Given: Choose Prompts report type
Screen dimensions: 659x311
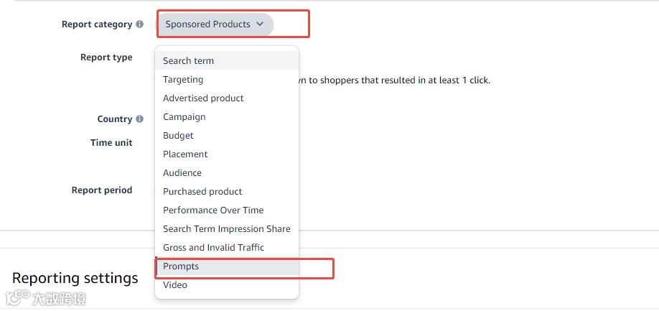Looking at the screenshot, I should click(x=181, y=266).
